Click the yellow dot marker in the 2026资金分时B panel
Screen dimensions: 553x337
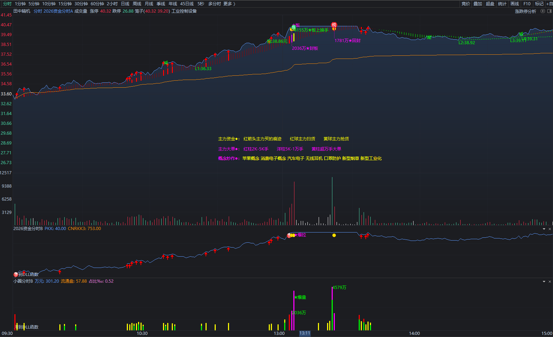[334, 235]
